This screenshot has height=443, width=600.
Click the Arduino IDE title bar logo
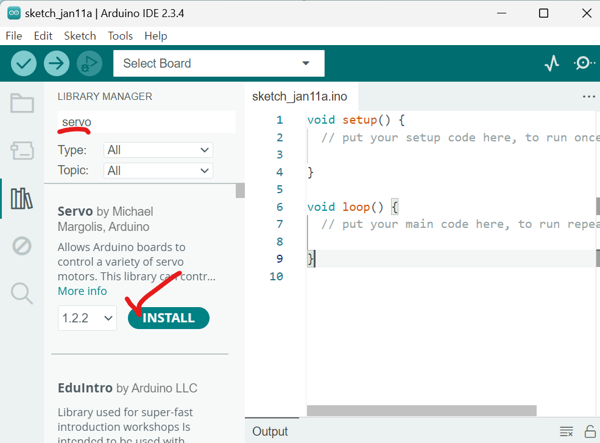pos(14,13)
